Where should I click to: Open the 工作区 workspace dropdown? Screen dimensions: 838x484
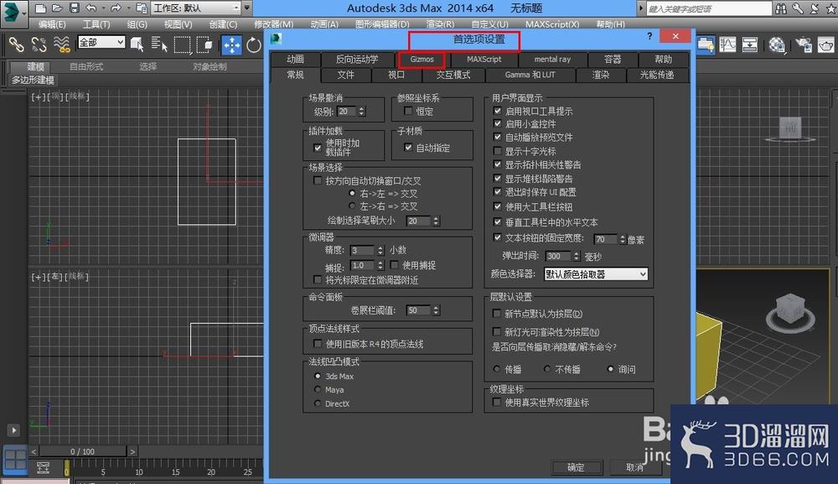pos(196,8)
